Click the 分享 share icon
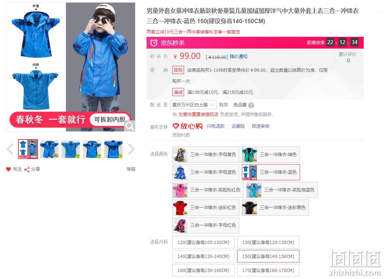The image size is (384, 279). tap(27, 169)
